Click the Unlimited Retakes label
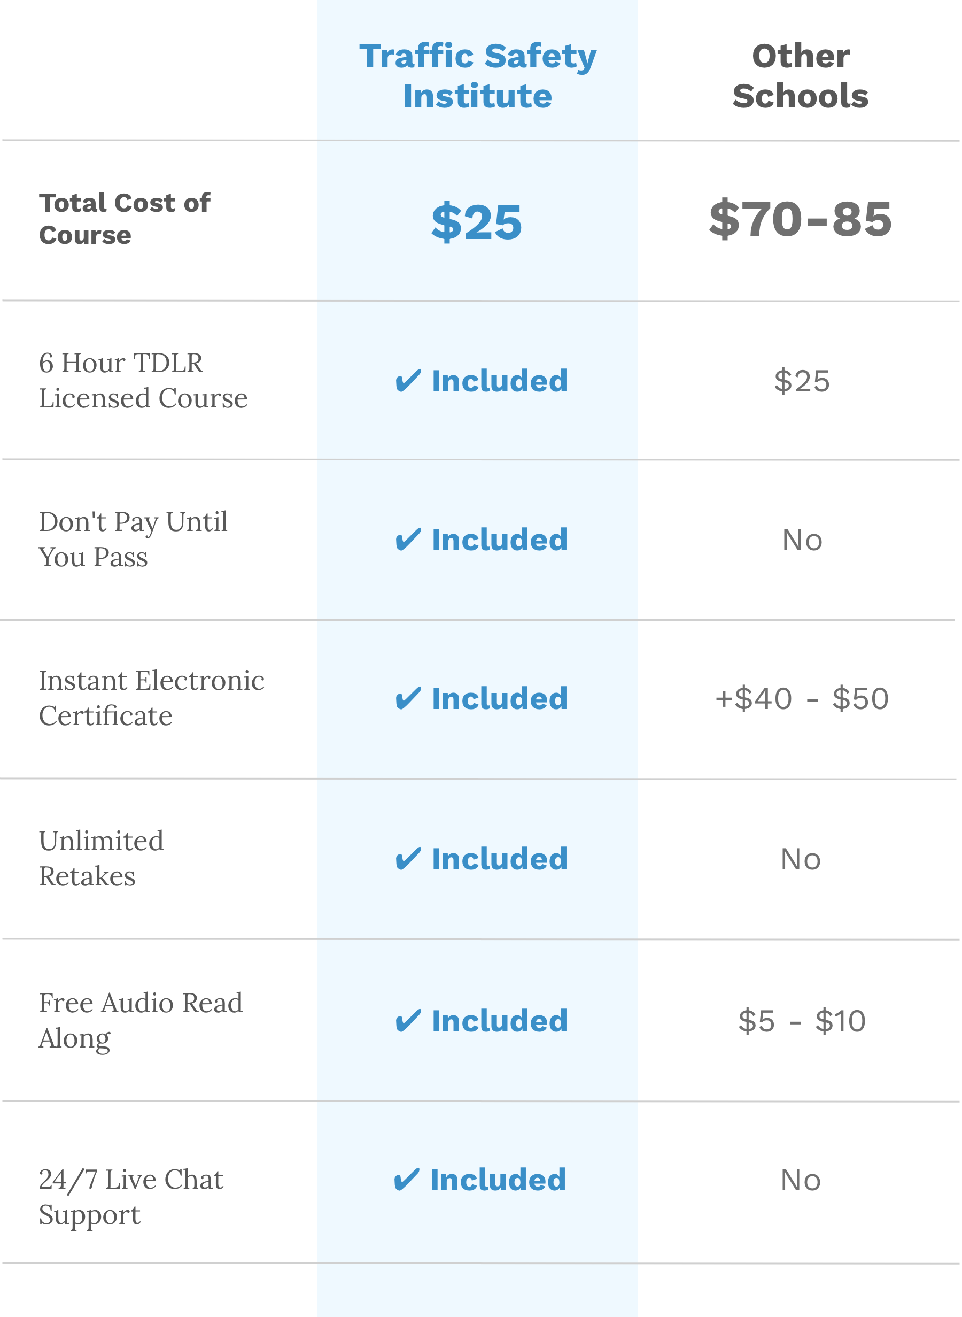 [x=102, y=859]
